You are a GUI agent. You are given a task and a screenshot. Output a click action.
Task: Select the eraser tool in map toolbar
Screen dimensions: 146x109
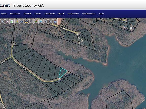pos(7,22)
